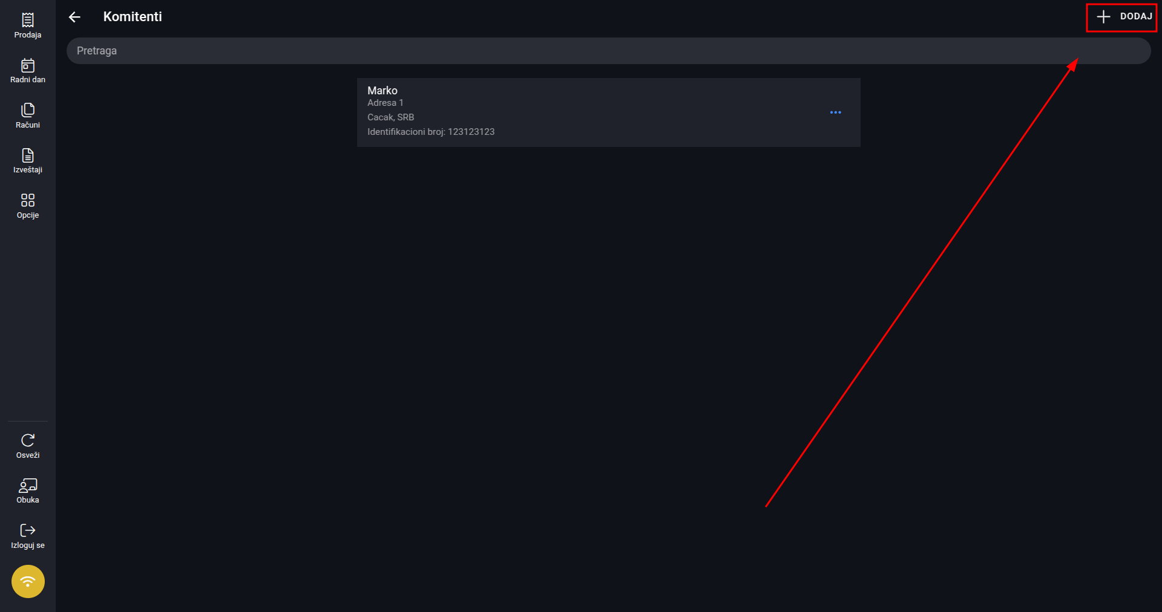Screen dimensions: 1162x612
Task: Click the Komitenti page title
Action: coord(133,17)
